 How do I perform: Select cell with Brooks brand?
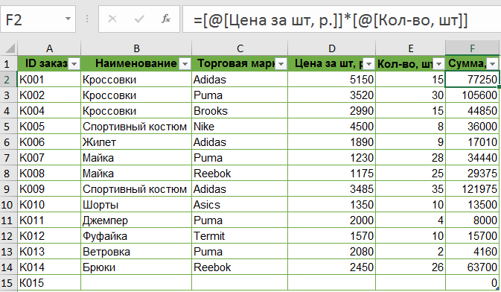(240, 111)
